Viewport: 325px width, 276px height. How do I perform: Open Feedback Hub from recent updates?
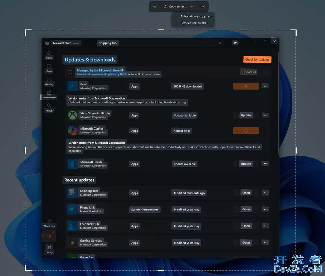click(x=246, y=226)
